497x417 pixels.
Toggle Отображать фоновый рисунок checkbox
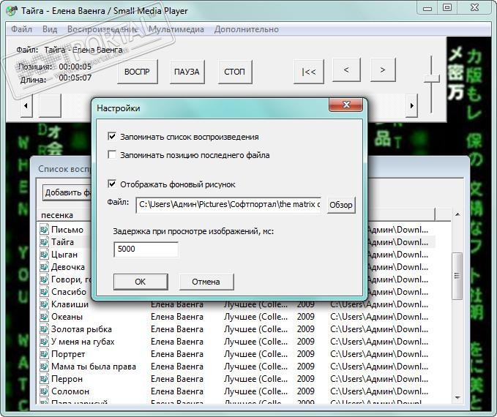[x=112, y=184]
